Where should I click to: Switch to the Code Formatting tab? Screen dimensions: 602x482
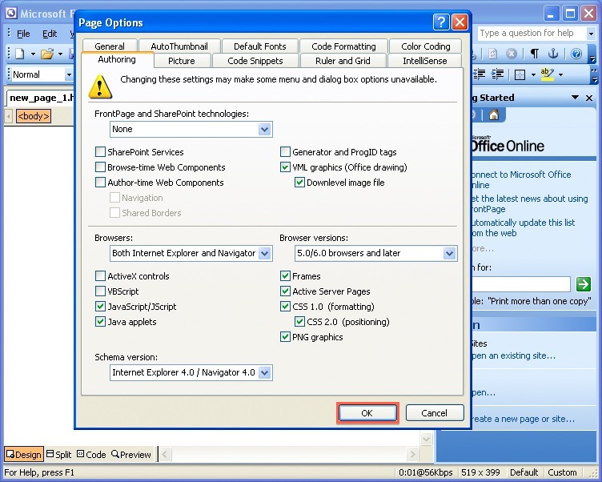pyautogui.click(x=343, y=46)
